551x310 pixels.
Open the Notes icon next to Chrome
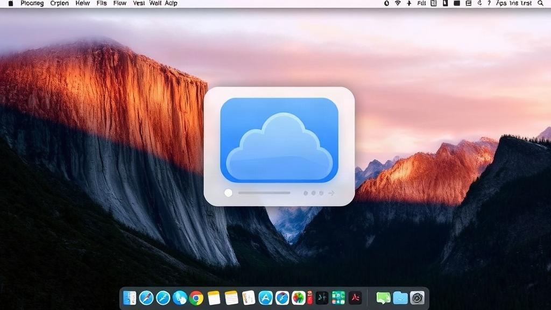(214, 298)
